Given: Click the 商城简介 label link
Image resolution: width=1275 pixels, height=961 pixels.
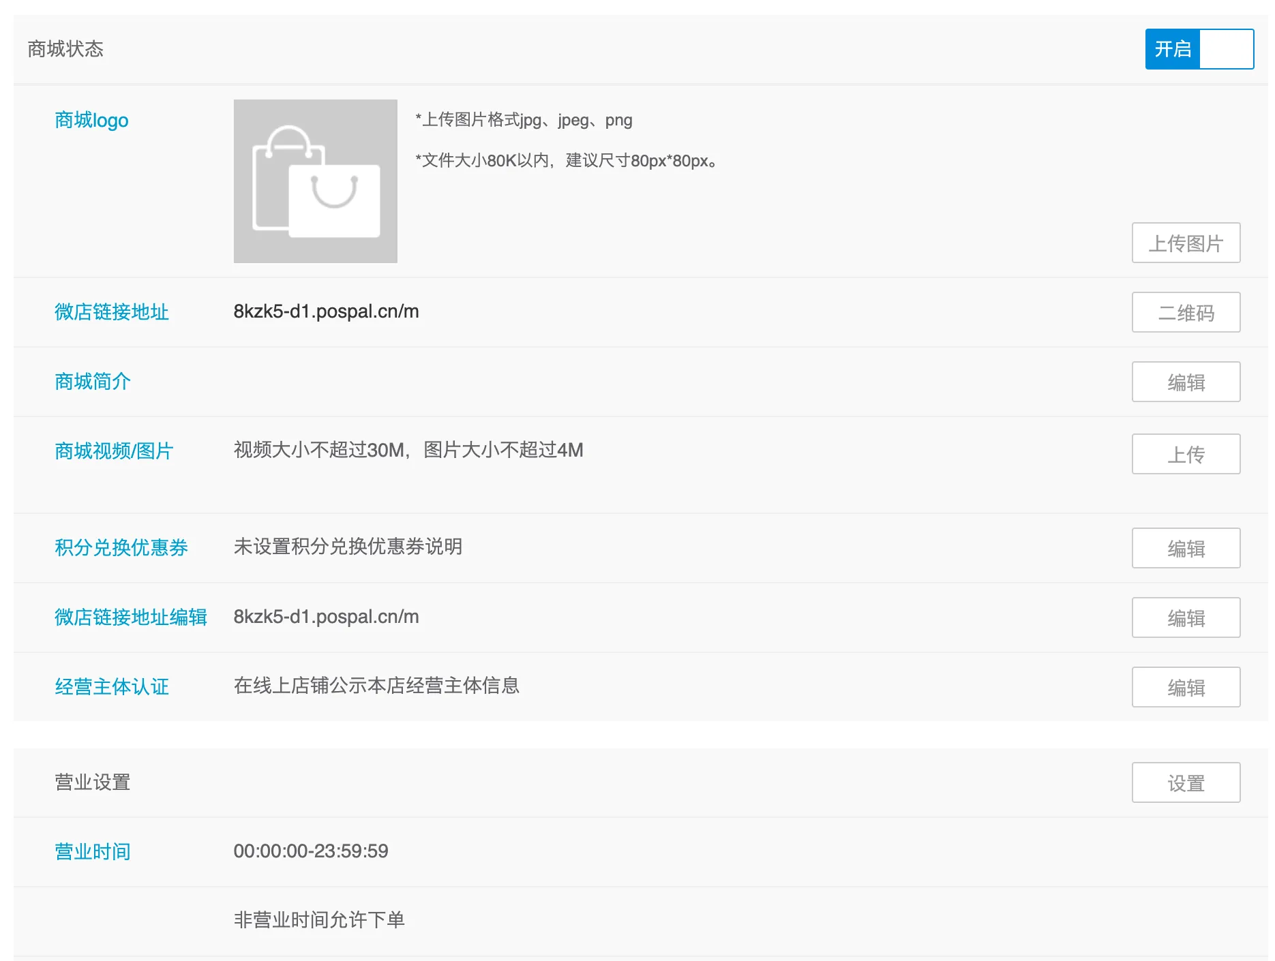Looking at the screenshot, I should click(x=92, y=382).
